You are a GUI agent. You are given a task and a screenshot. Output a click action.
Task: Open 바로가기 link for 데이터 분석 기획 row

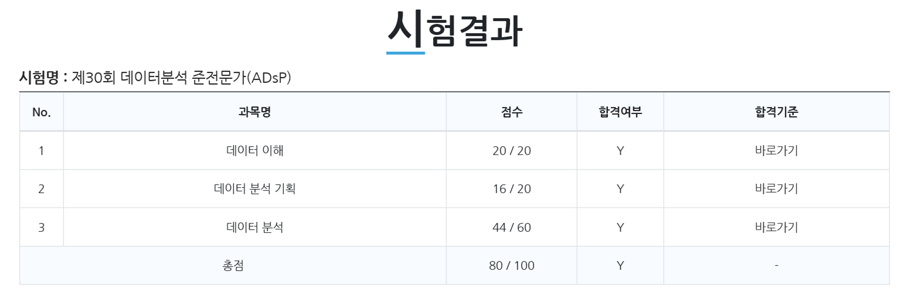pos(776,189)
